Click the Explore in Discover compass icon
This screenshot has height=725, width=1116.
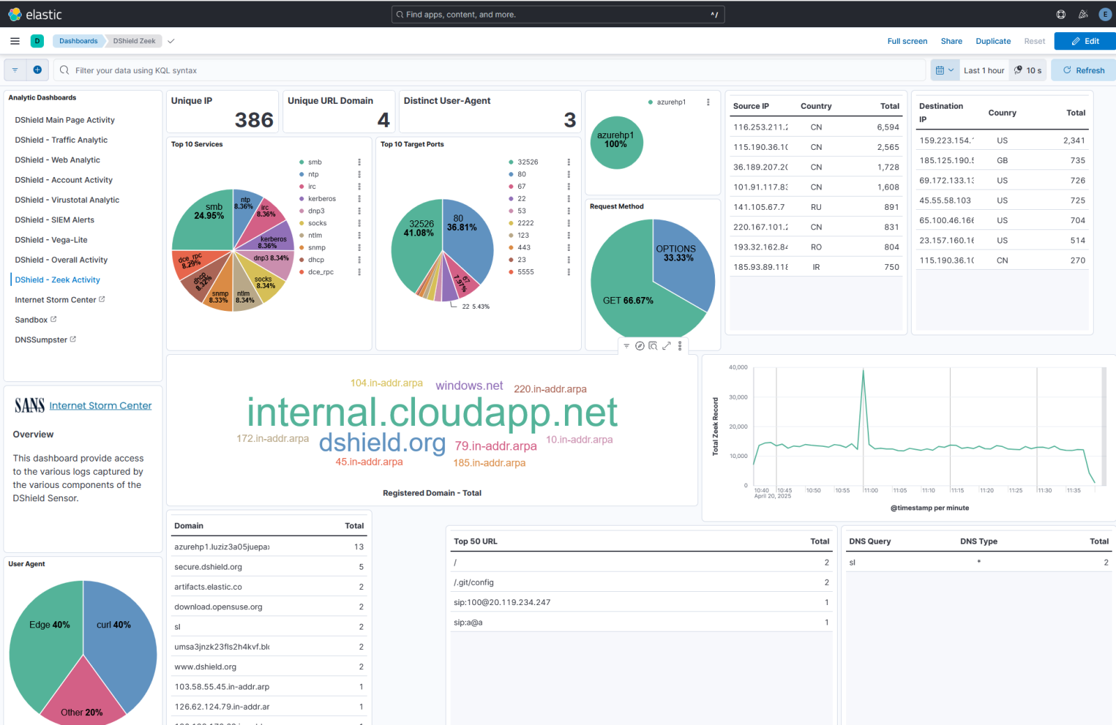tap(640, 346)
